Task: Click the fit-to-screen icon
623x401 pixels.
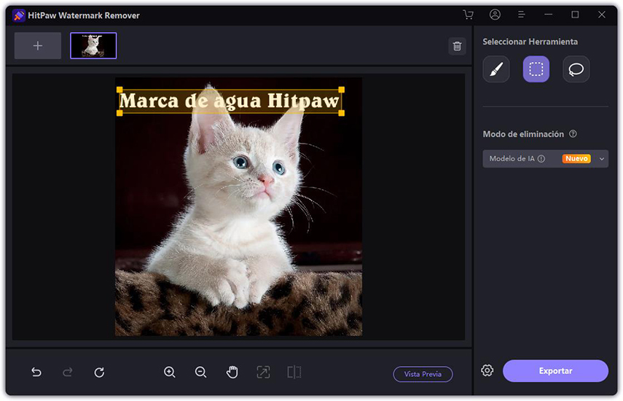Action: [x=263, y=372]
